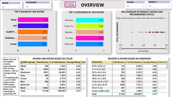Sort dimension table by % of Total Reviews
The image size is (172, 97).
tap(134, 62)
